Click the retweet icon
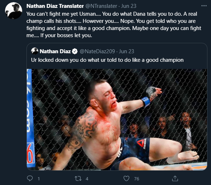211x185 pixels. 78,179
